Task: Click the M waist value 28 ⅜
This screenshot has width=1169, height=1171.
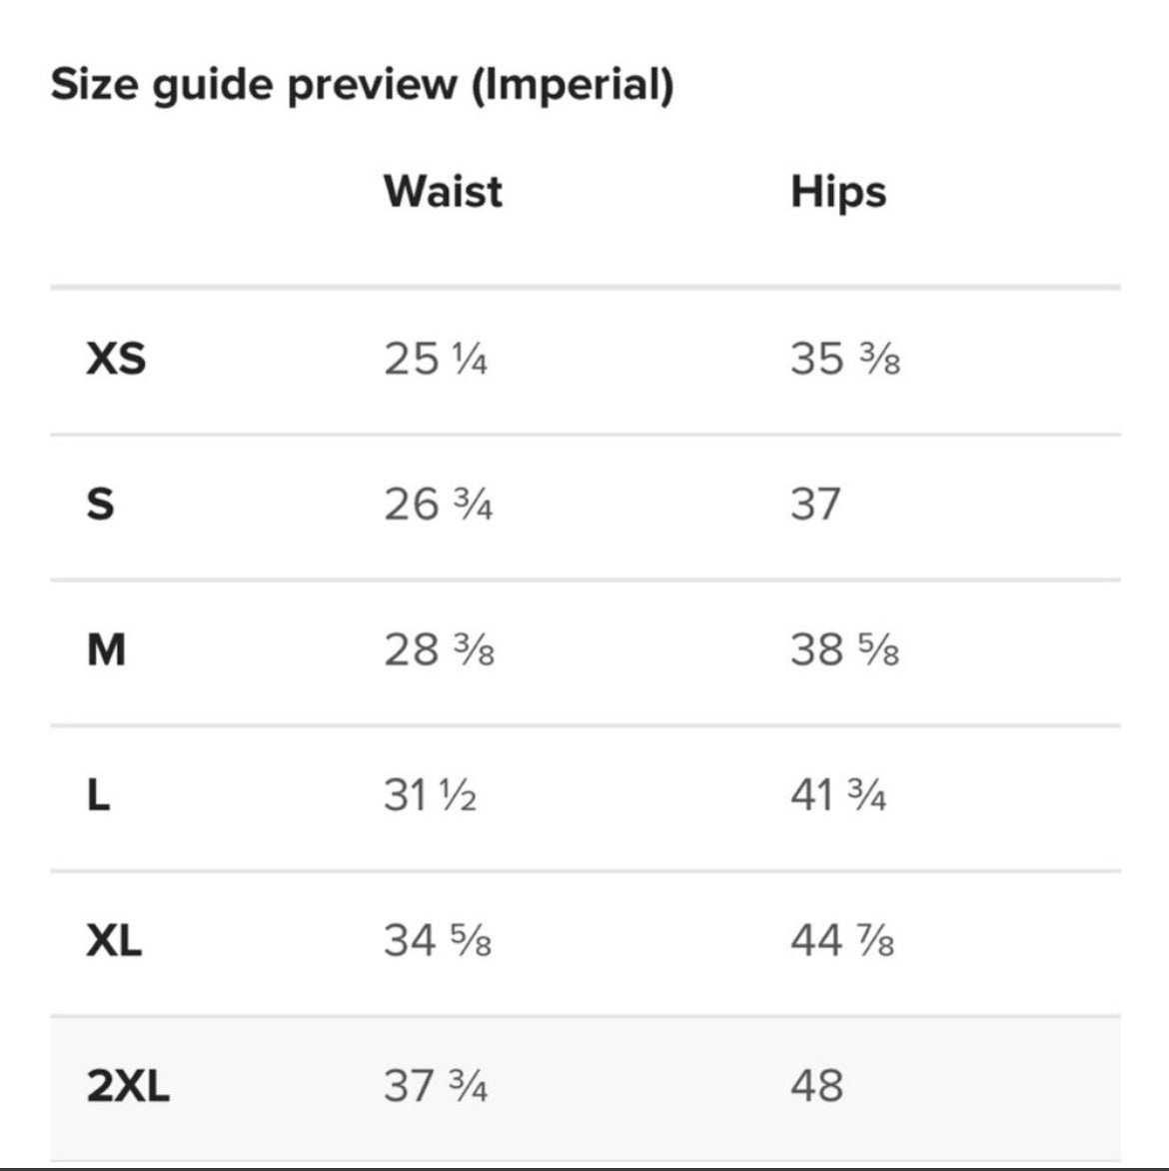Action: click(440, 649)
